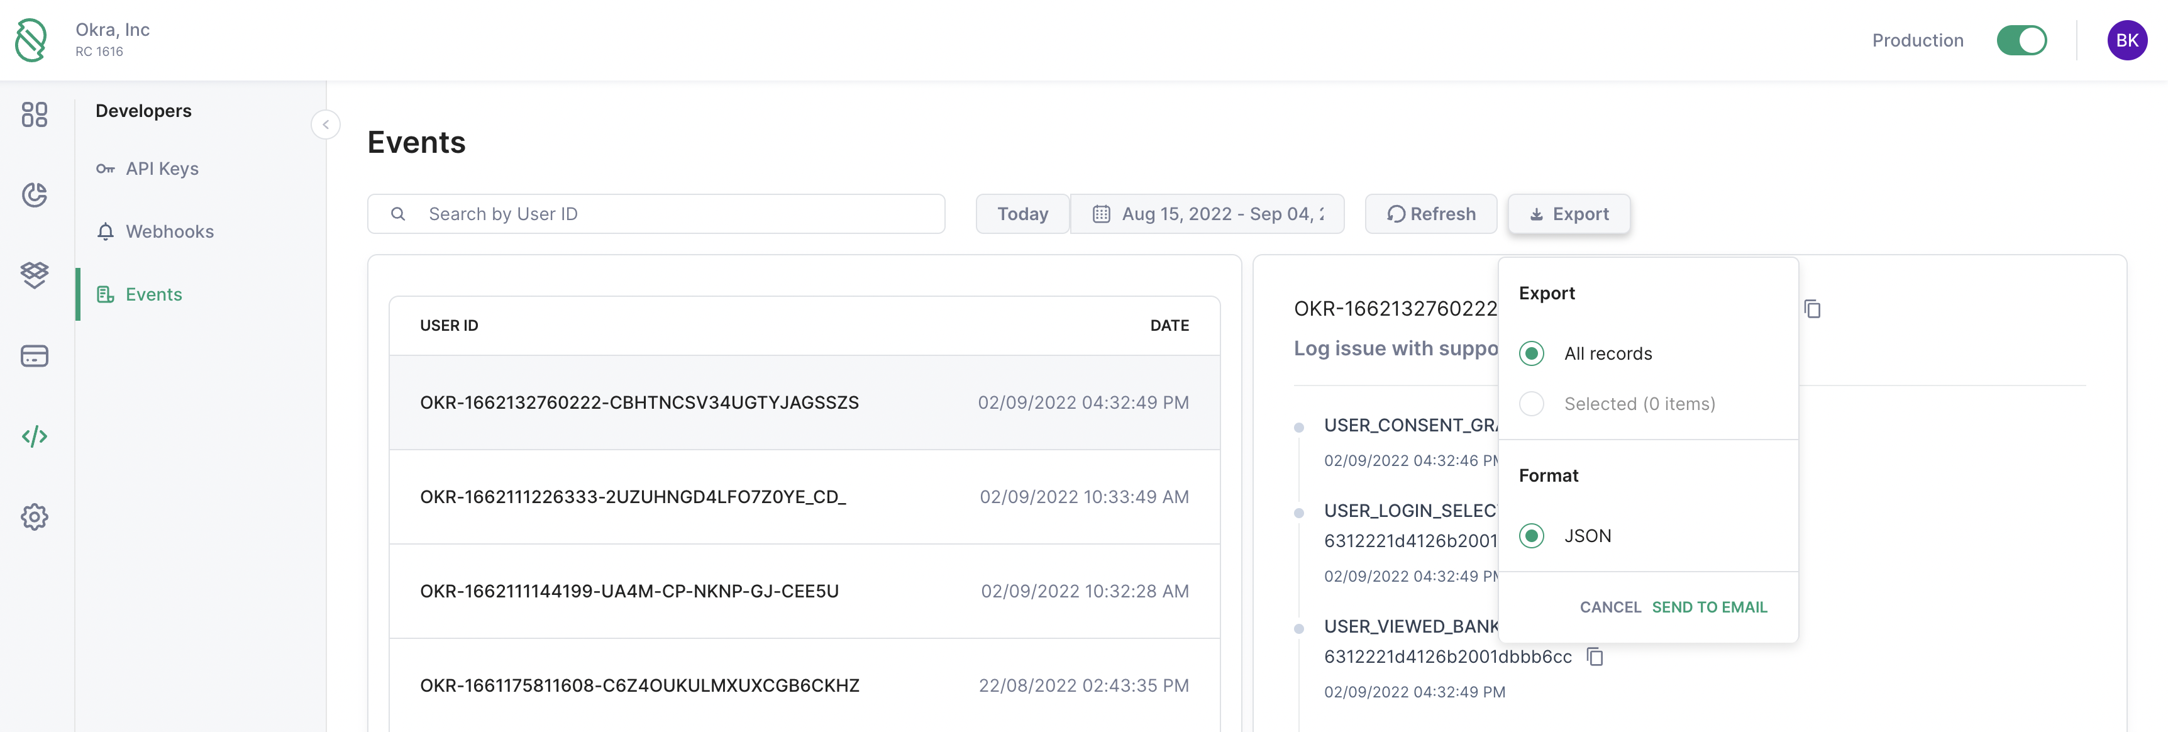The image size is (2168, 732).
Task: Click the Okra logo
Action: tap(32, 40)
